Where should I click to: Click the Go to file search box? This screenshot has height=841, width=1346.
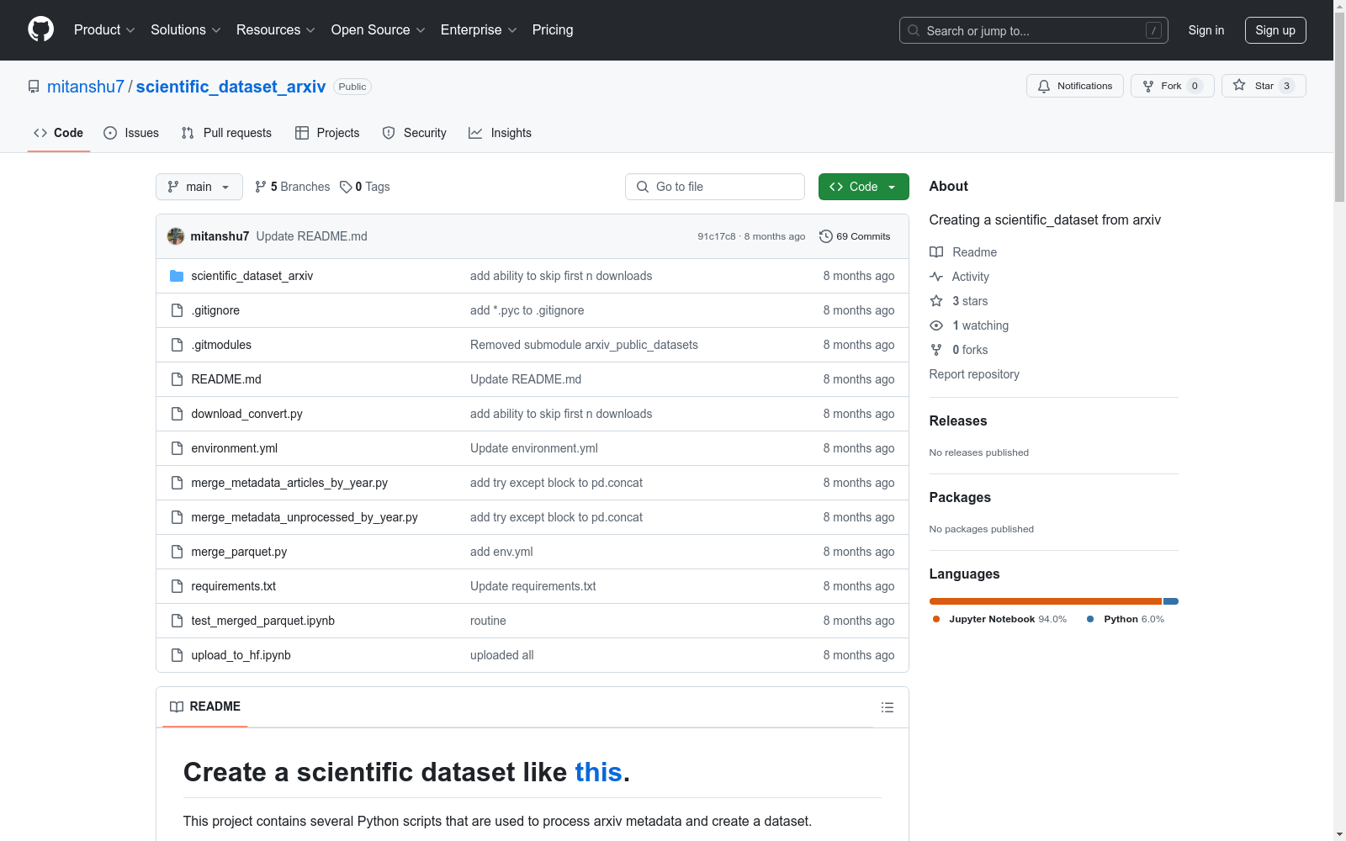715,187
